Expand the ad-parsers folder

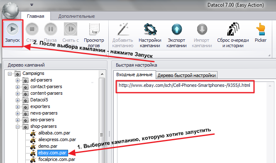[17, 80]
